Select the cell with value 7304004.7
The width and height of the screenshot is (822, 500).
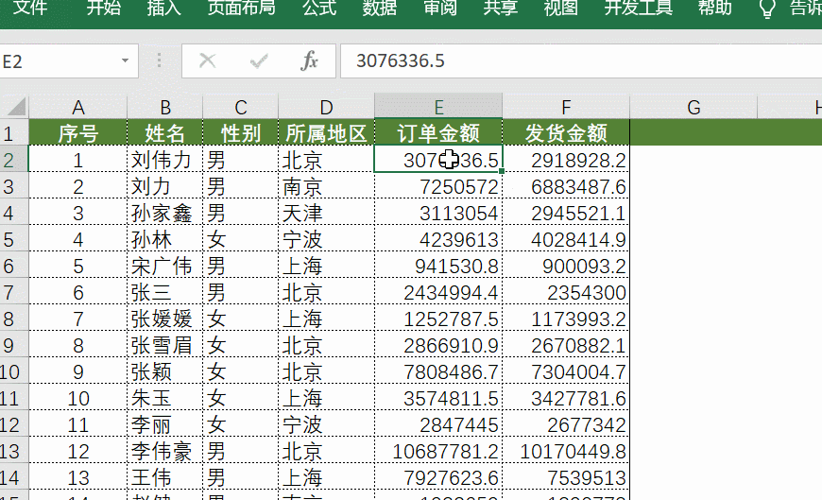pyautogui.click(x=566, y=371)
